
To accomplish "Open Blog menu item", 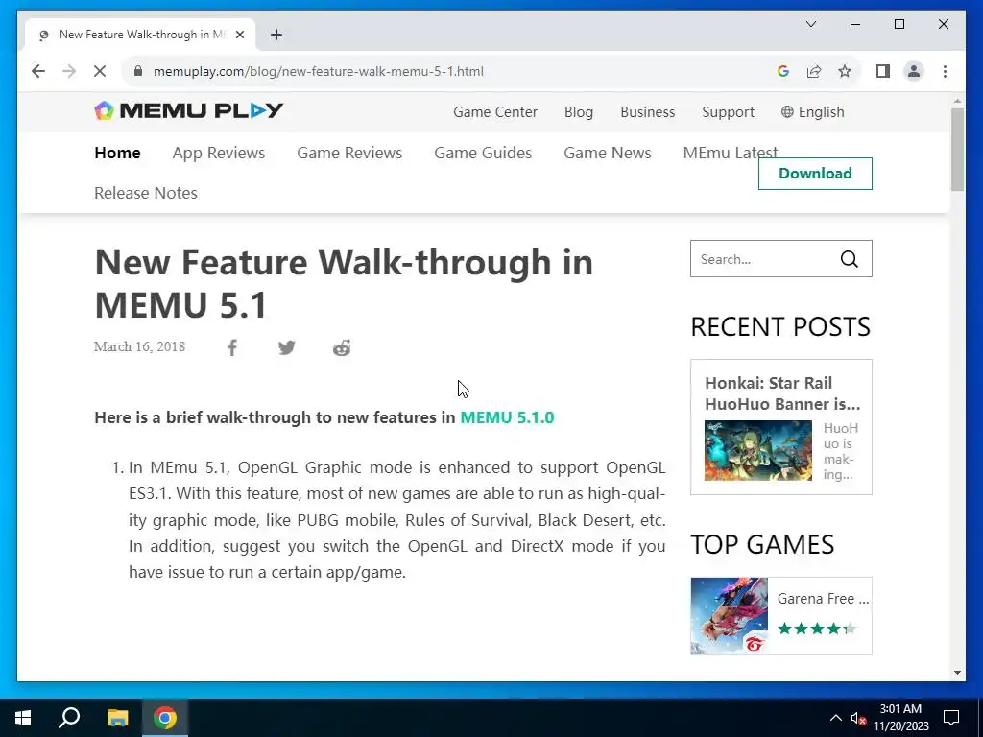I will [579, 112].
